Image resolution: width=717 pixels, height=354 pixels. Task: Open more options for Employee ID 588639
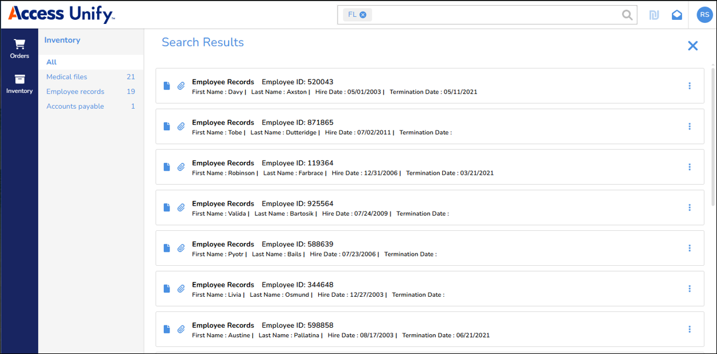690,248
